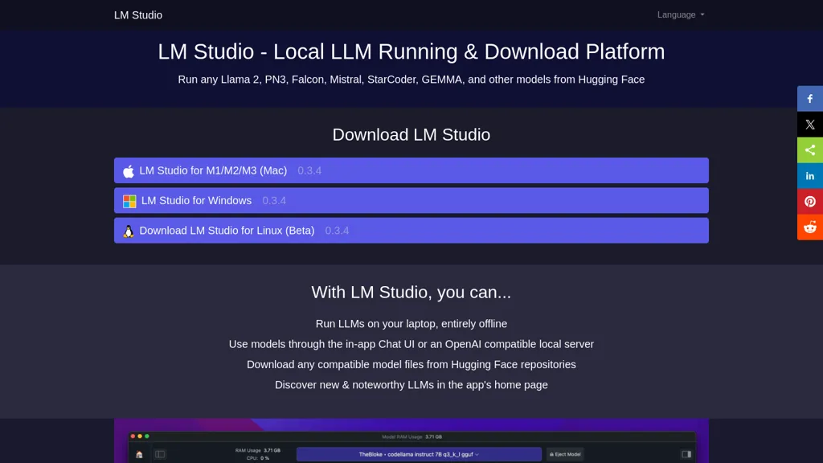Screen dimensions: 823x463
Task: Click the Apple logo on the Mac download button
Action: [x=129, y=170]
